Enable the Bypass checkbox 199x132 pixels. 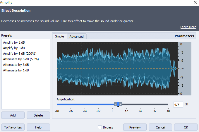click(x=100, y=127)
